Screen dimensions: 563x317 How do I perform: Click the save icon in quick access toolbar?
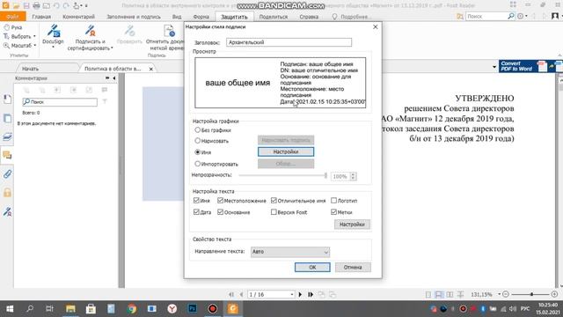26,6
